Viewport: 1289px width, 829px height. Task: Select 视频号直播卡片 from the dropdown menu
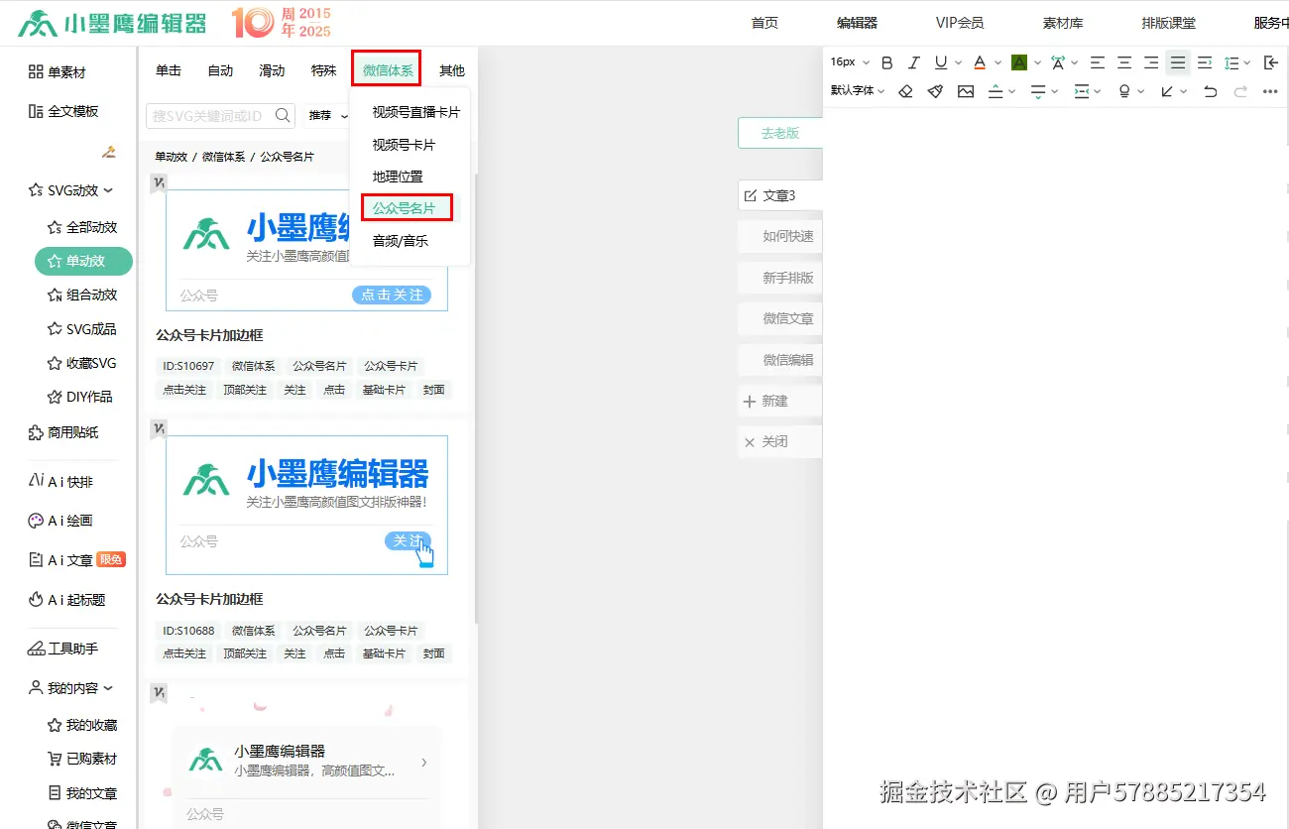pos(415,112)
